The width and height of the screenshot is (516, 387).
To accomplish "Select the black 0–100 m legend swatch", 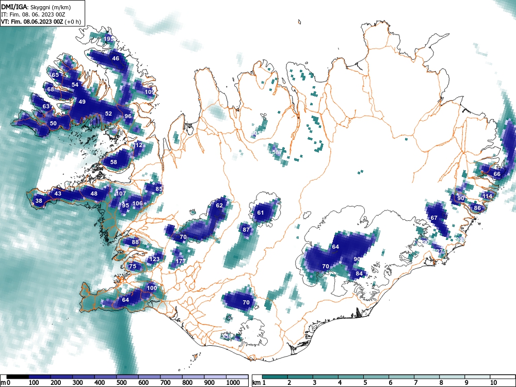I will click(x=18, y=377).
